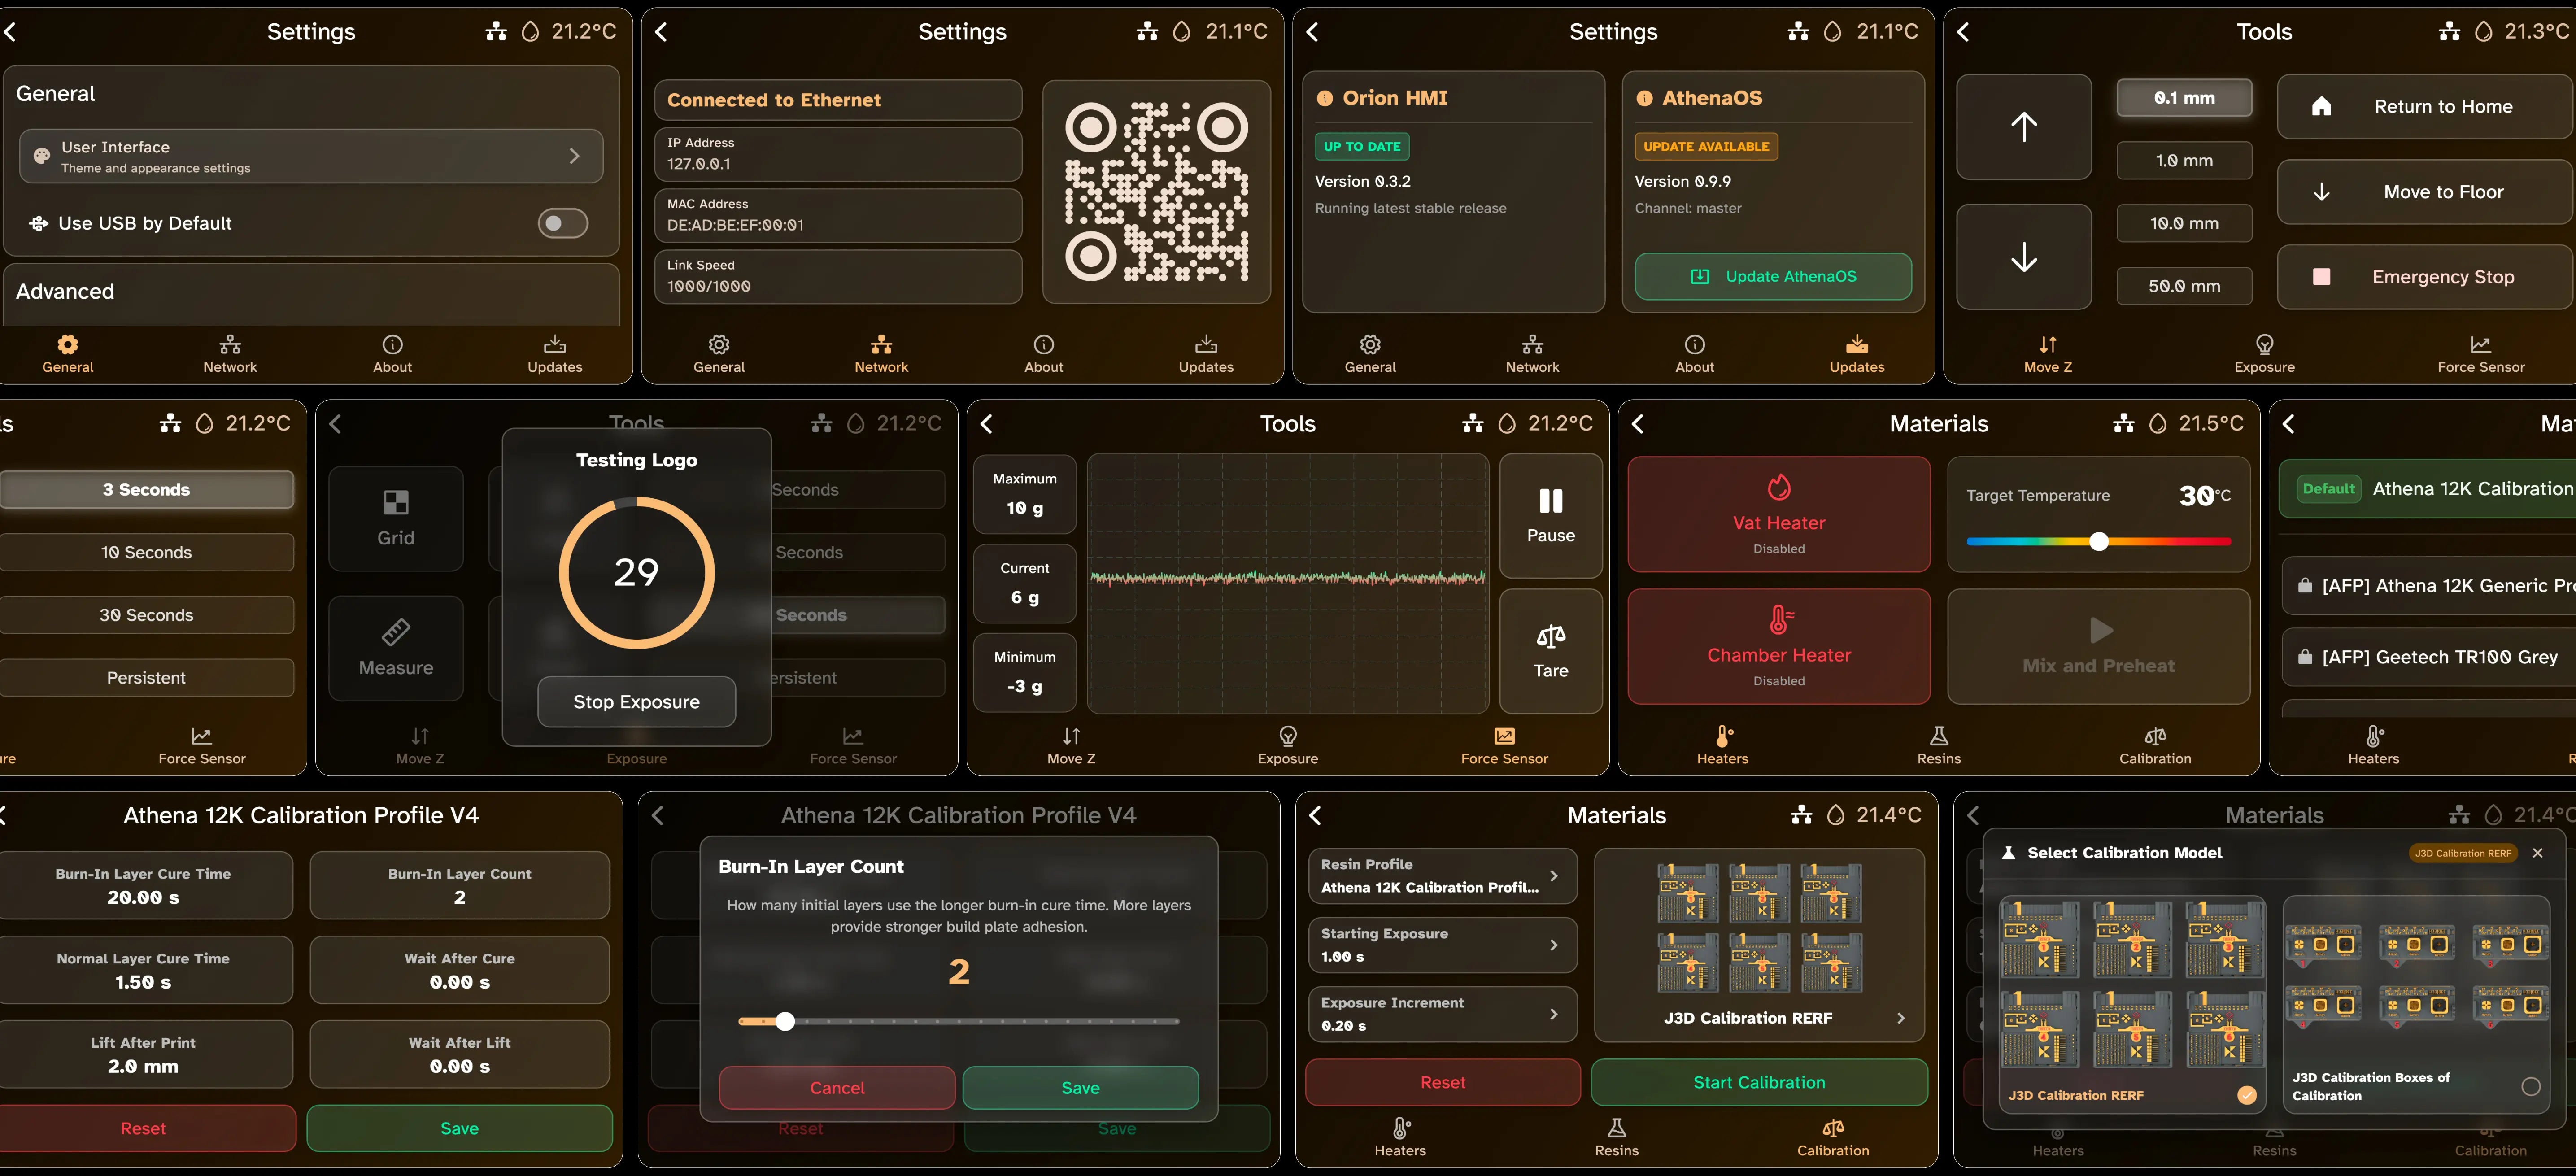Click the Pause icon in force sensor
The width and height of the screenshot is (2576, 1176).
pyautogui.click(x=1550, y=501)
